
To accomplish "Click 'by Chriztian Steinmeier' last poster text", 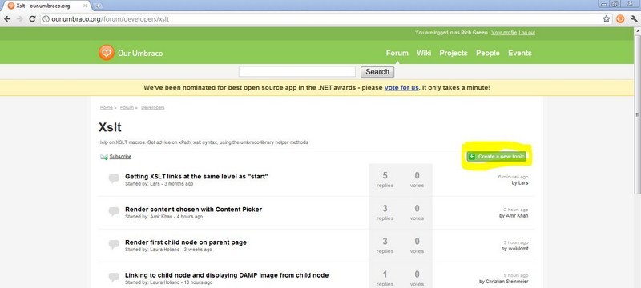I will pos(504,282).
